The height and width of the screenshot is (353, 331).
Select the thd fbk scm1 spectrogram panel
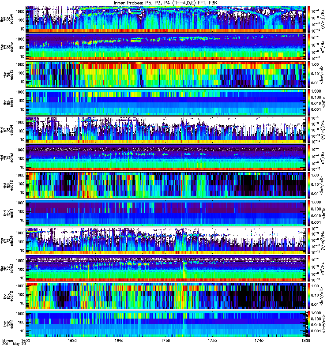tap(166, 213)
